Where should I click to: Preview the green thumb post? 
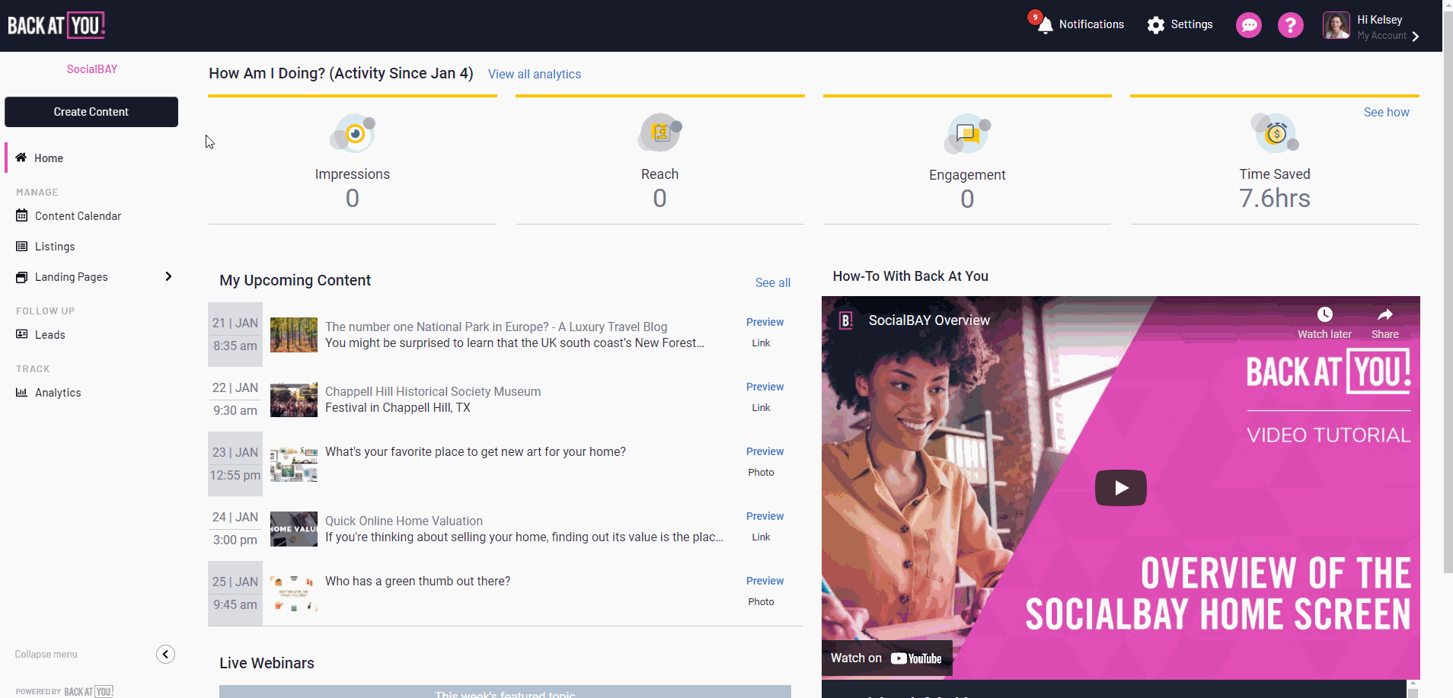click(765, 581)
